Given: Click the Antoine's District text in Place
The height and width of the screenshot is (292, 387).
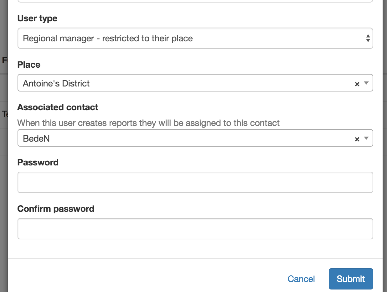Looking at the screenshot, I should (x=56, y=83).
